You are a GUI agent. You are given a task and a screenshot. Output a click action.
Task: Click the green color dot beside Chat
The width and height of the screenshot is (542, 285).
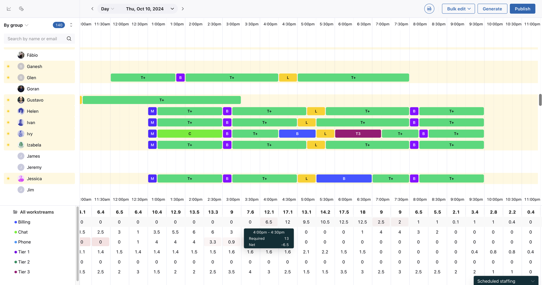point(16,232)
